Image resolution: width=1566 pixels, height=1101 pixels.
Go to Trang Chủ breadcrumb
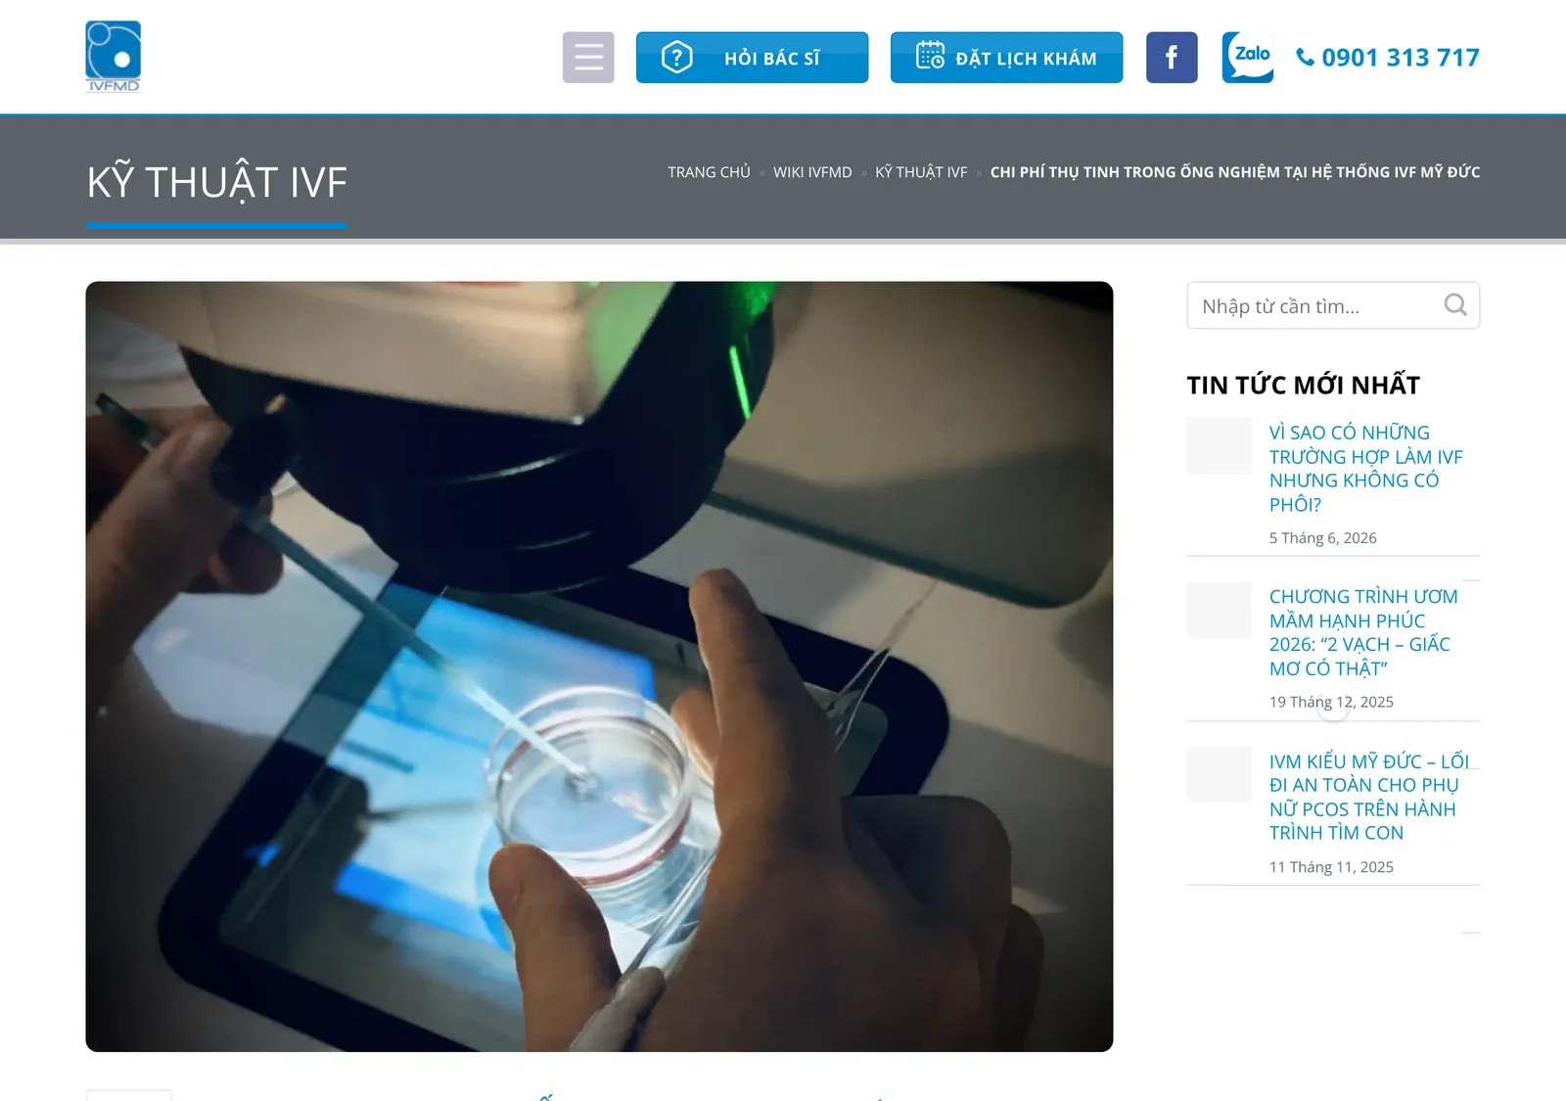(709, 172)
